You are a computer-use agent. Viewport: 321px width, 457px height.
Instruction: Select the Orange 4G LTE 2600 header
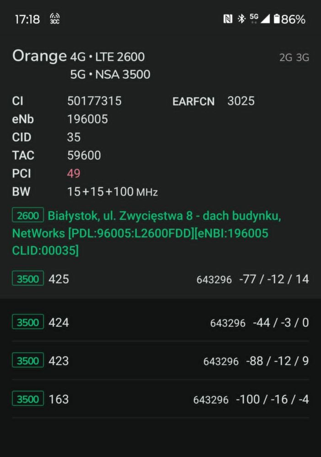tap(79, 57)
